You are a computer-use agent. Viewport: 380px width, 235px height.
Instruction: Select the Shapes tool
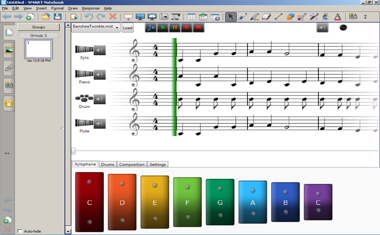click(x=290, y=17)
